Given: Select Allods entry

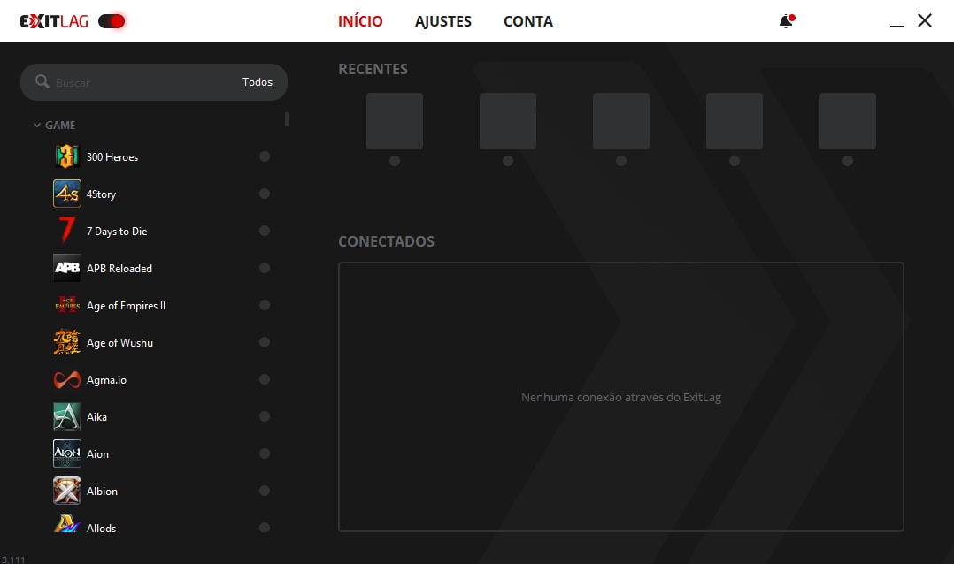Looking at the screenshot, I should (x=101, y=528).
